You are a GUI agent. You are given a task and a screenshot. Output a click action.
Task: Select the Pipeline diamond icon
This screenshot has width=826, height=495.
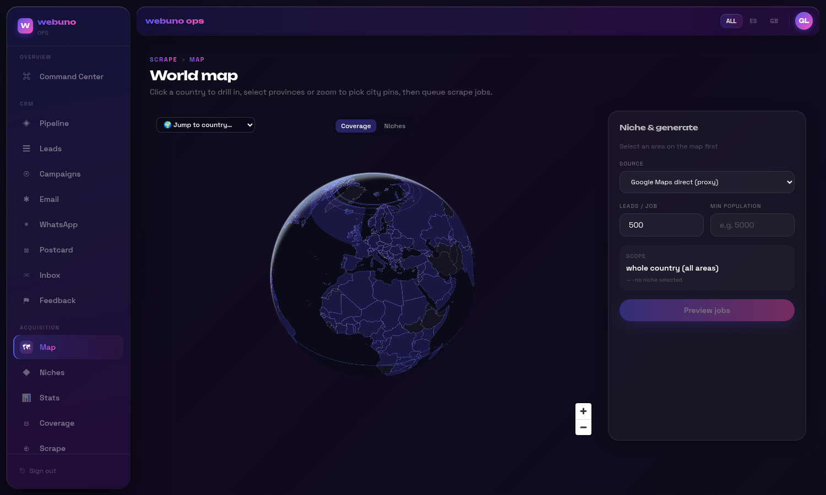[x=26, y=123]
